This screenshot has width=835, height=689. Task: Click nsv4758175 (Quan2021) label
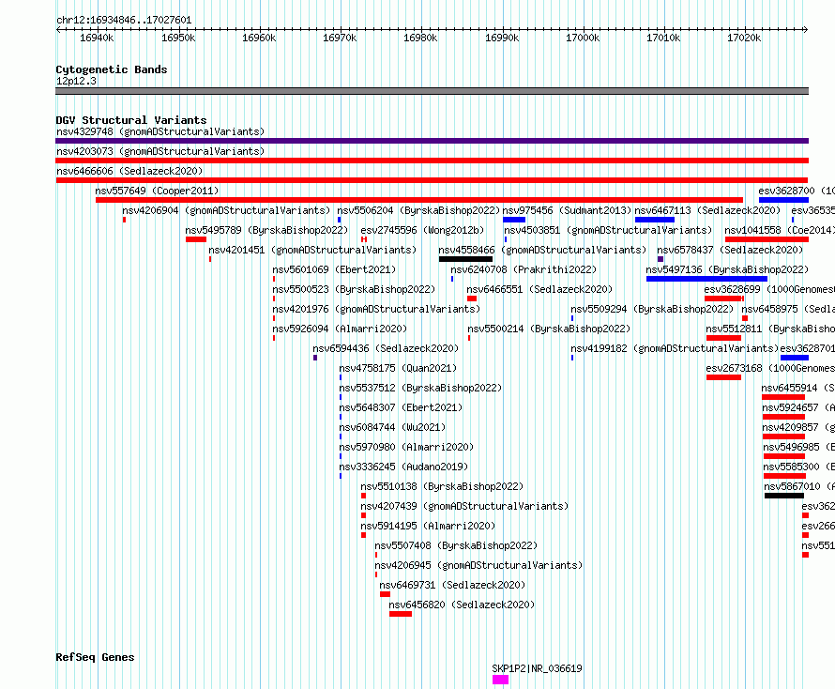tap(399, 368)
